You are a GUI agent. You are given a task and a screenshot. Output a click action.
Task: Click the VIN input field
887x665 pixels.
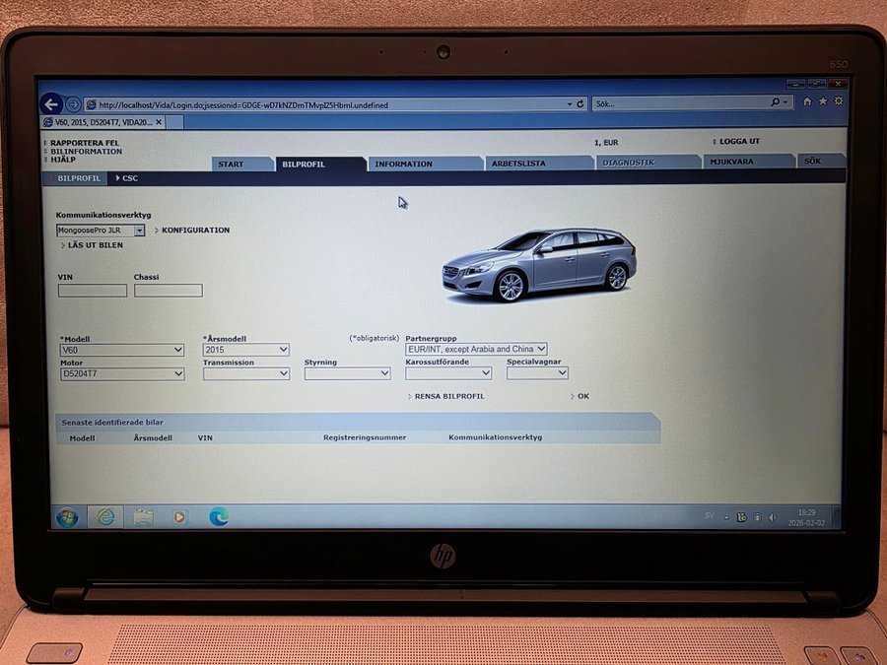tap(93, 291)
